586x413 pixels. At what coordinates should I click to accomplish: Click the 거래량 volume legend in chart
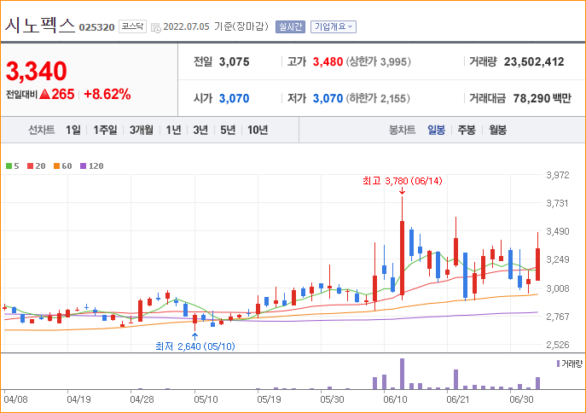pyautogui.click(x=570, y=364)
